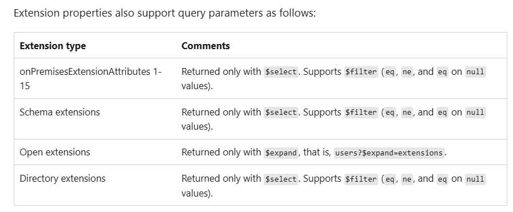Image resolution: width=513 pixels, height=212 pixels.
Task: Click the intro sentence about query parameters
Action: 165,13
